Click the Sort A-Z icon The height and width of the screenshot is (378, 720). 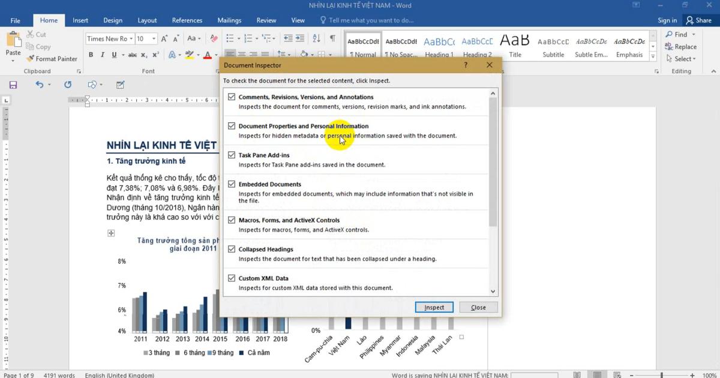(317, 38)
